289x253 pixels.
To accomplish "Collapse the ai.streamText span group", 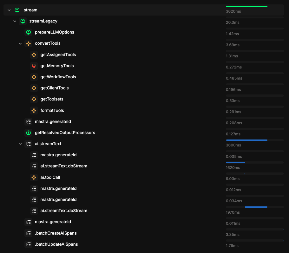I will point(20,144).
